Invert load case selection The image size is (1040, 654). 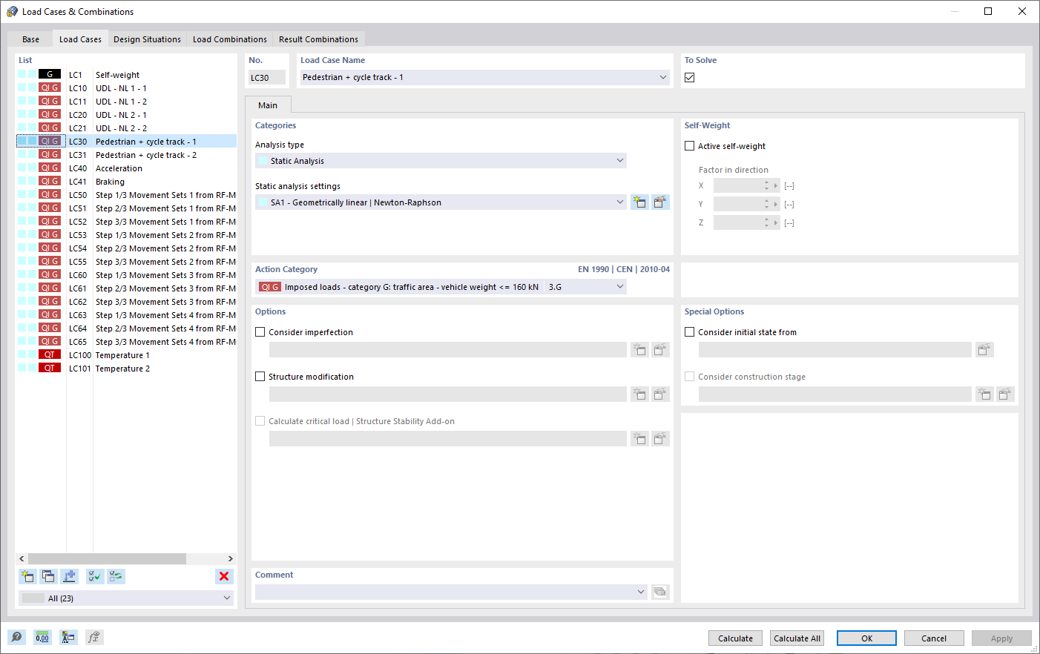pyautogui.click(x=116, y=576)
